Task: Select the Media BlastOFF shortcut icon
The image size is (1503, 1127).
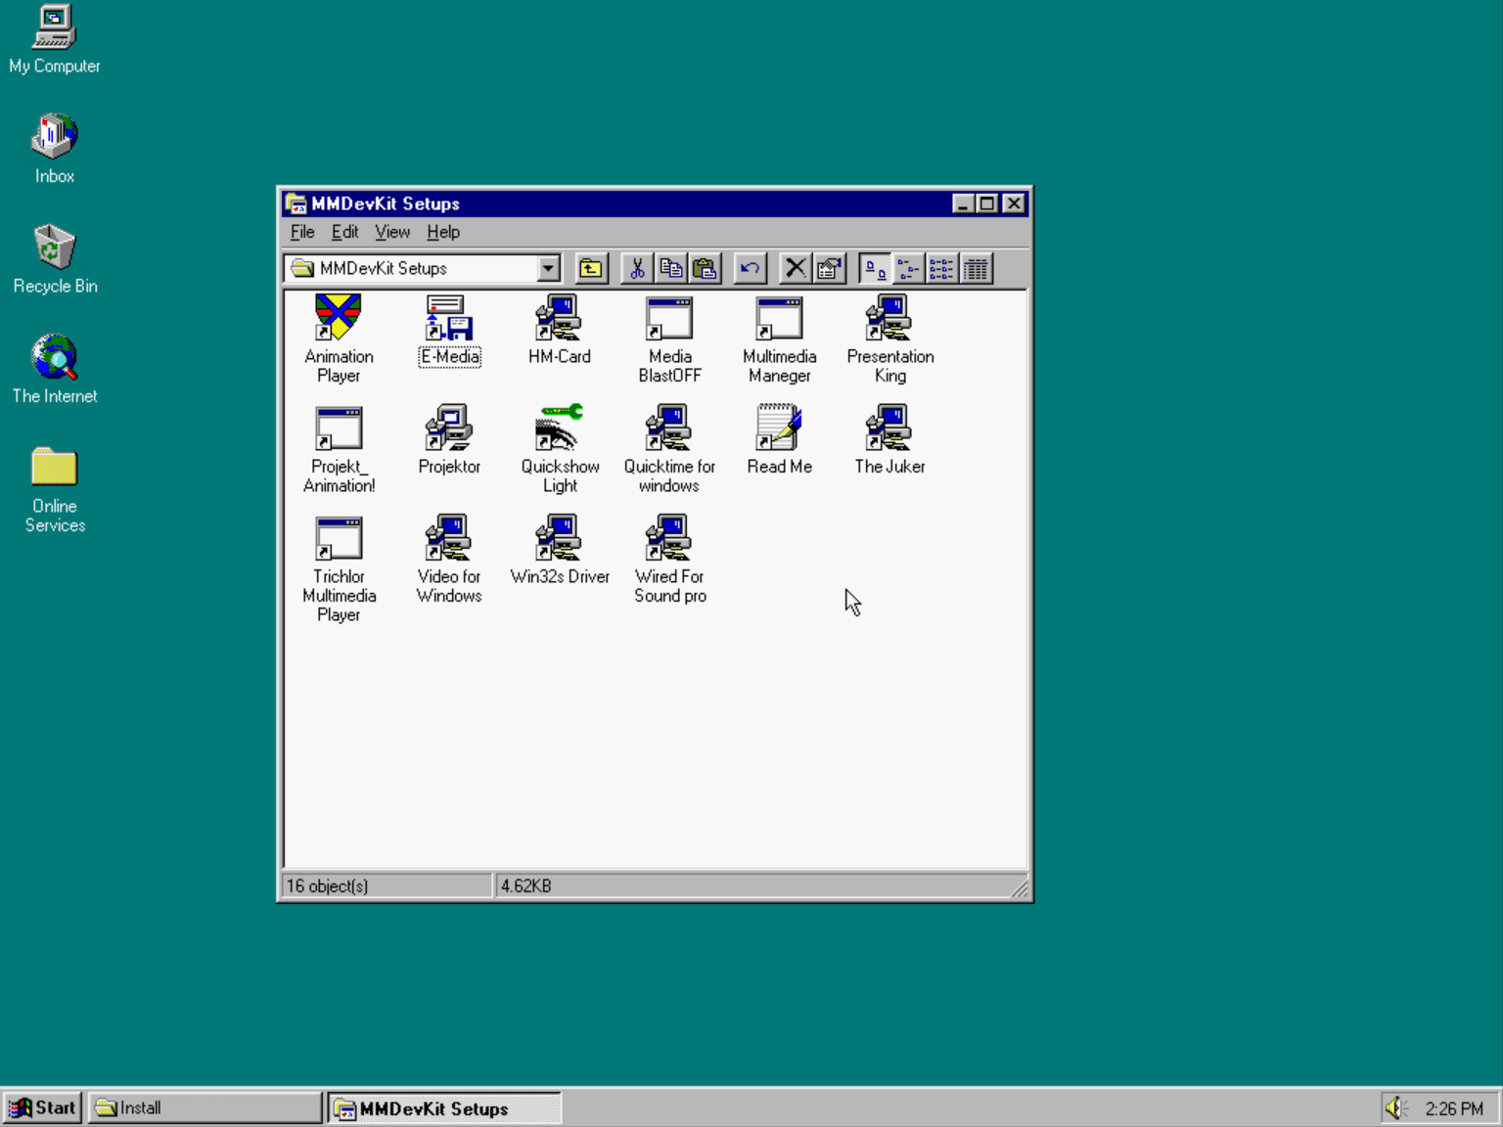Action: [669, 318]
